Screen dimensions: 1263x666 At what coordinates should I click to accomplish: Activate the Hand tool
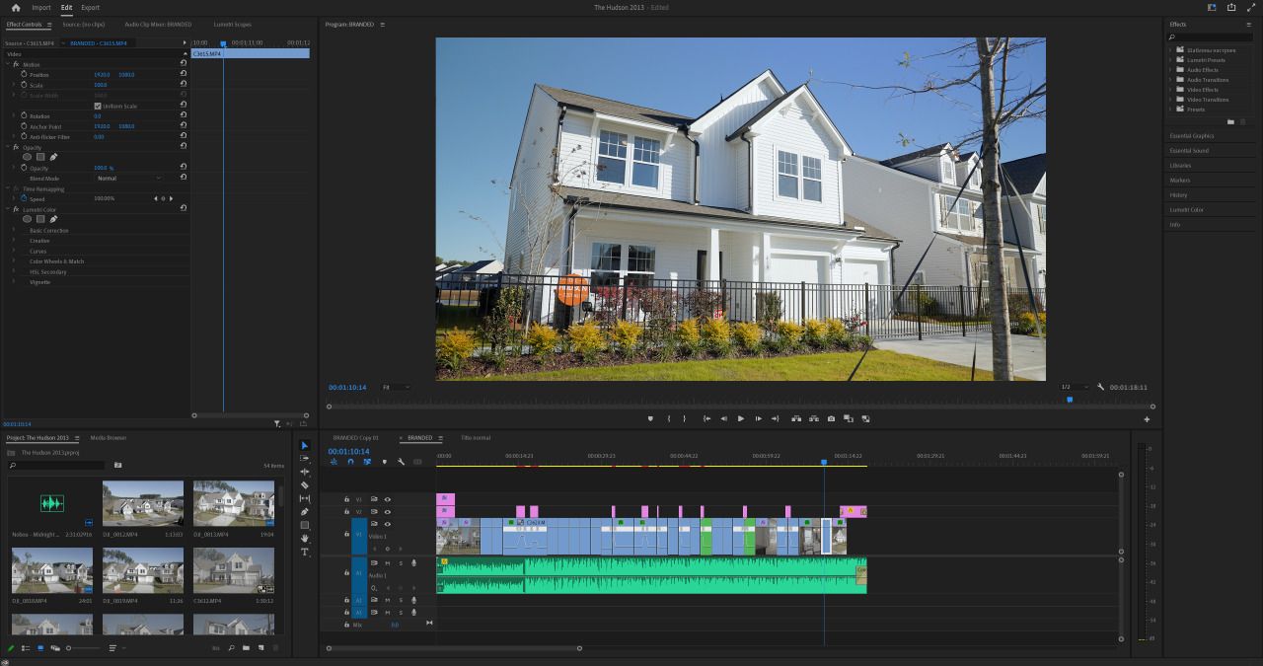tap(305, 536)
